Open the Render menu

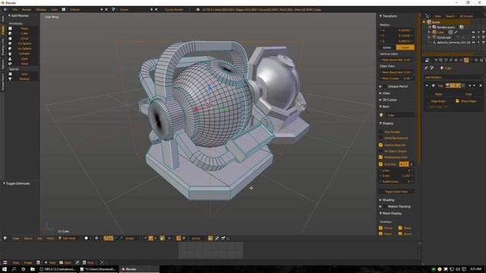27,10
